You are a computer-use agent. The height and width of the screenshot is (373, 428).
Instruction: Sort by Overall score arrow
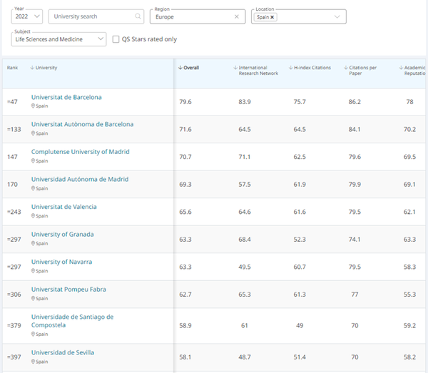pos(180,68)
